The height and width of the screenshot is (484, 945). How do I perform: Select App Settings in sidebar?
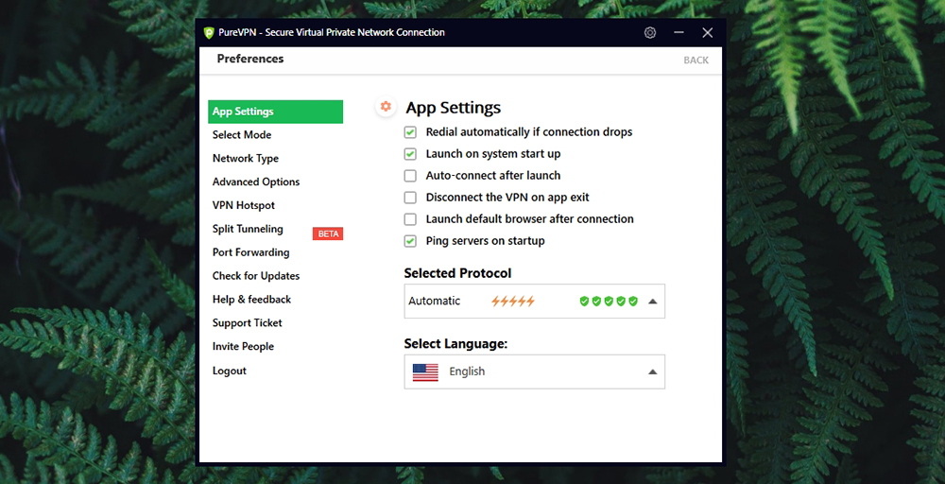click(275, 112)
